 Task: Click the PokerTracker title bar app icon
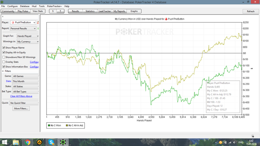click(x=2, y=2)
